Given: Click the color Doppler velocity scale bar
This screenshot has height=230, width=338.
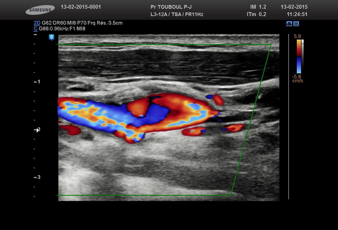Looking at the screenshot, I should pos(299,56).
